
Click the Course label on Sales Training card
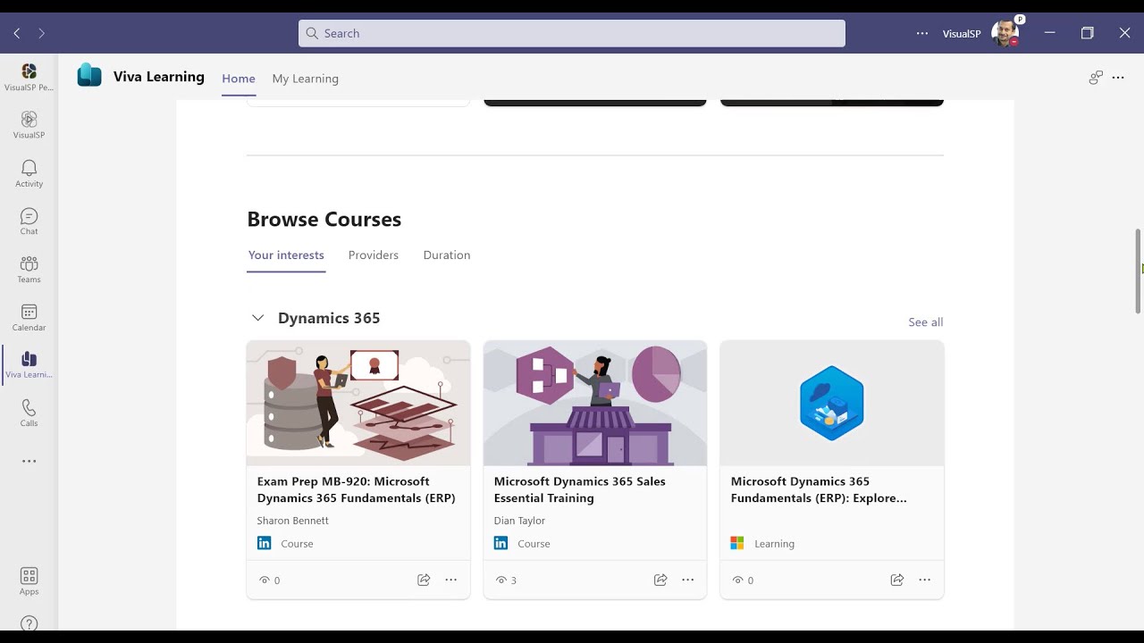pyautogui.click(x=534, y=544)
